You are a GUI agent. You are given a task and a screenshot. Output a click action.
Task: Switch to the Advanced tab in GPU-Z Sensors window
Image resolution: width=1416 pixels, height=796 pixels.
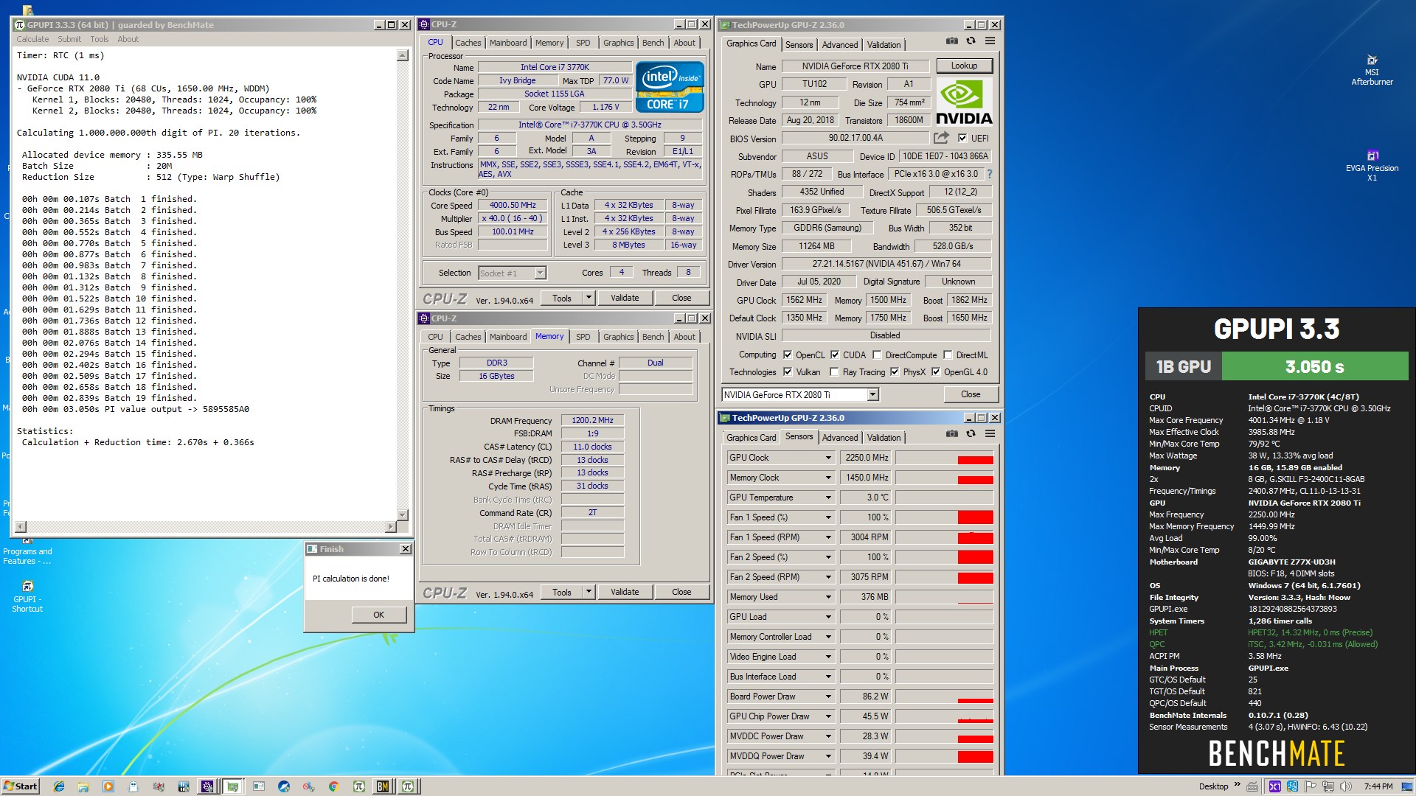pos(840,438)
